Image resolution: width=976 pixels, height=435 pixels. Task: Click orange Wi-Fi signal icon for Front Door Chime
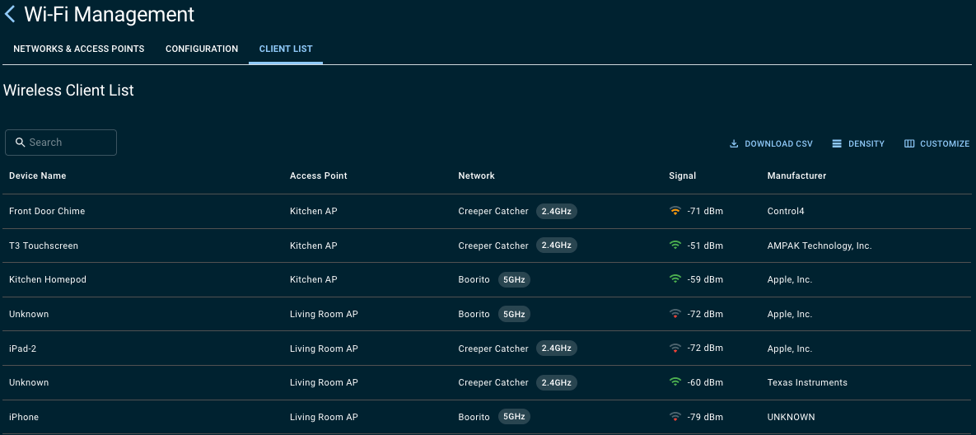pyautogui.click(x=675, y=212)
